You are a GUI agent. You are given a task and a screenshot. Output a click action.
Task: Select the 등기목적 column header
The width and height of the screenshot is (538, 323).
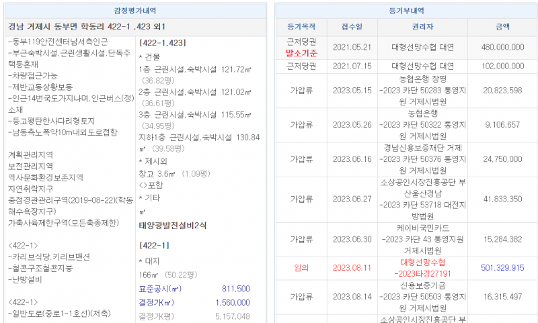[x=301, y=27]
